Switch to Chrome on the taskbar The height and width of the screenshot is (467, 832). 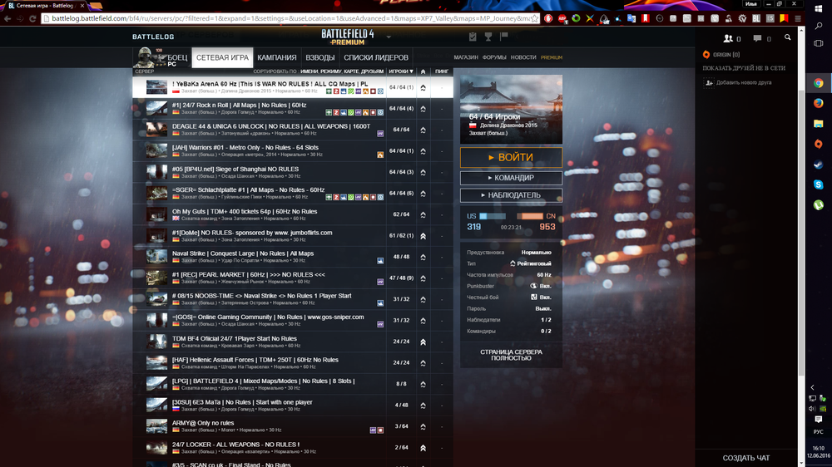click(x=819, y=83)
